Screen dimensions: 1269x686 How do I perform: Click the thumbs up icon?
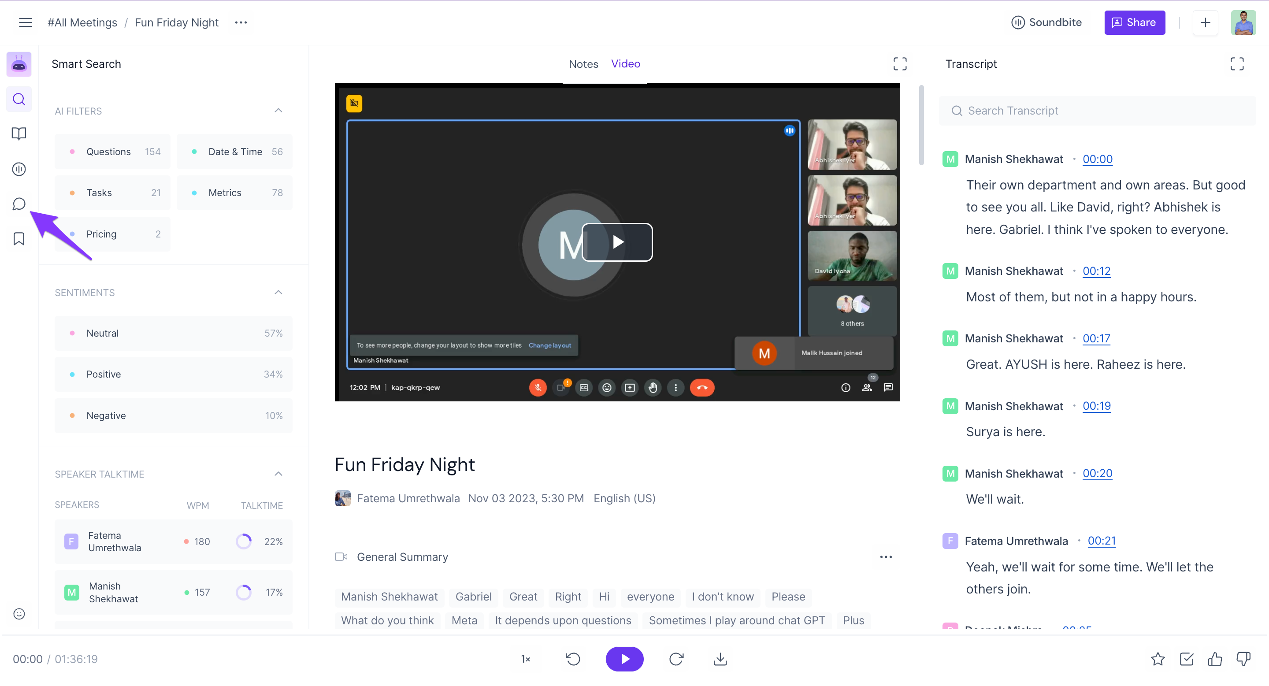pyautogui.click(x=1215, y=659)
